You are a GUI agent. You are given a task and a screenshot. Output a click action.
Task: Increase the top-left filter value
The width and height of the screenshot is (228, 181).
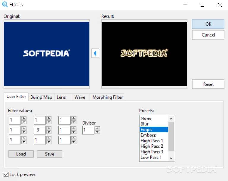click(24, 118)
